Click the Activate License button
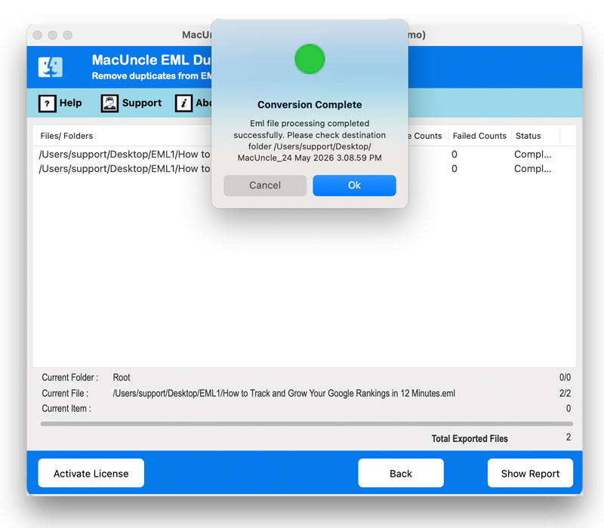Screen dimensions: 604x528 coord(91,473)
